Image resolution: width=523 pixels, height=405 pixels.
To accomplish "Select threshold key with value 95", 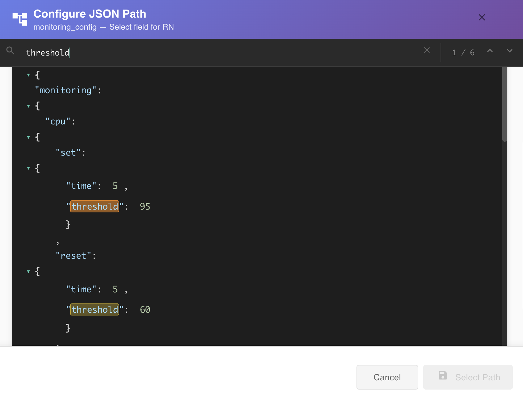I will (x=95, y=207).
